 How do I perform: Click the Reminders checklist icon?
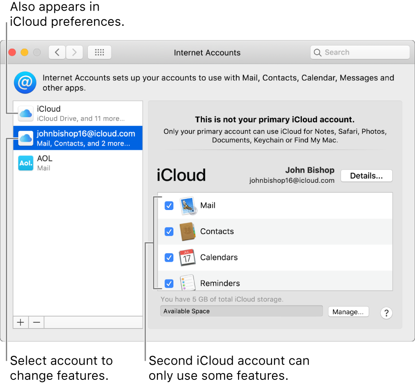(187, 283)
